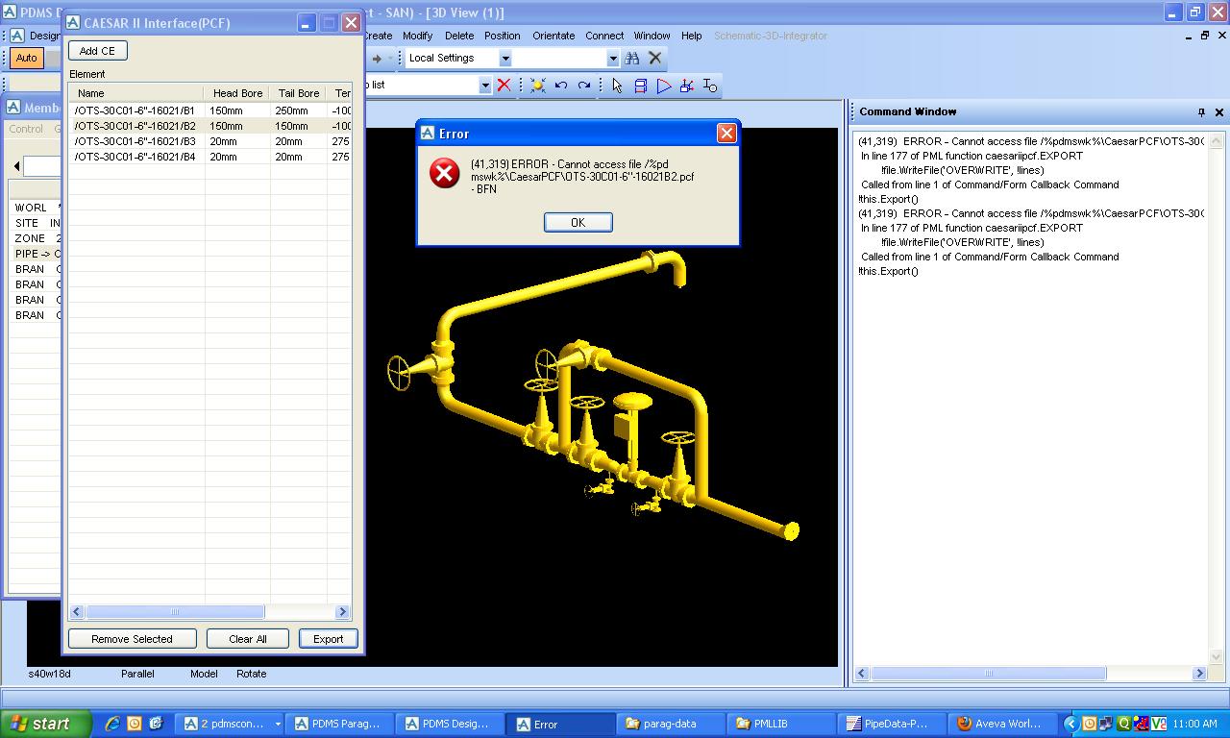This screenshot has width=1230, height=738.
Task: Click the blue box view icon
Action: point(640,86)
